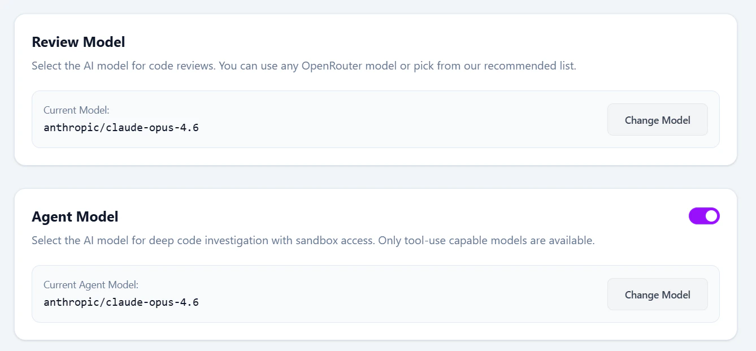Click the Current Model label
Image resolution: width=756 pixels, height=351 pixels.
pyautogui.click(x=76, y=110)
